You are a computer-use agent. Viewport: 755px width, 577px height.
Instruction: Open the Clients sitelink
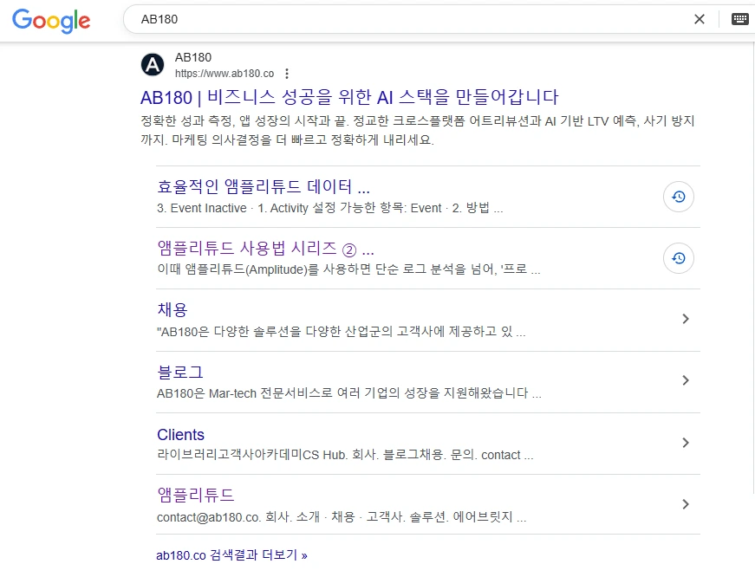pyautogui.click(x=180, y=435)
